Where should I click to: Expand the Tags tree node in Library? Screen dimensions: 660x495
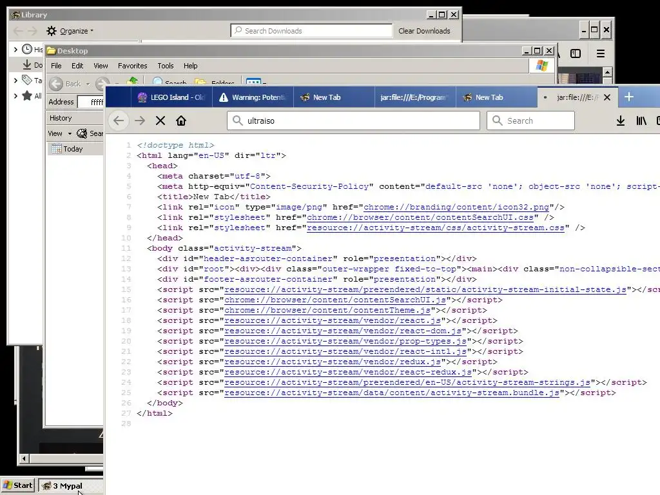click(x=15, y=79)
